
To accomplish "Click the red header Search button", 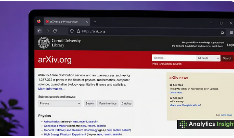I will [x=227, y=58].
